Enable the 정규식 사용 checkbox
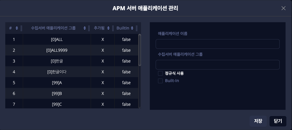The width and height of the screenshot is (292, 130). coord(160,73)
